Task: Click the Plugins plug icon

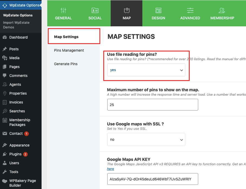Action: coord(5,154)
